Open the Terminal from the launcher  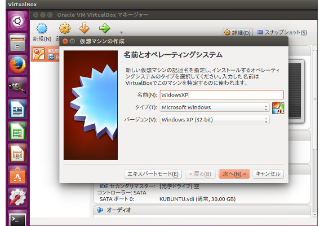[x=17, y=218]
